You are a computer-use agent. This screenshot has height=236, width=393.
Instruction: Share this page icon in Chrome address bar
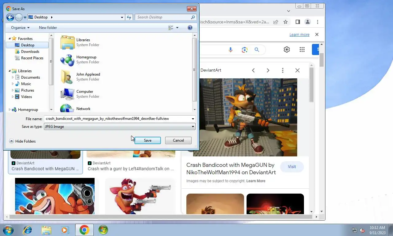click(276, 22)
